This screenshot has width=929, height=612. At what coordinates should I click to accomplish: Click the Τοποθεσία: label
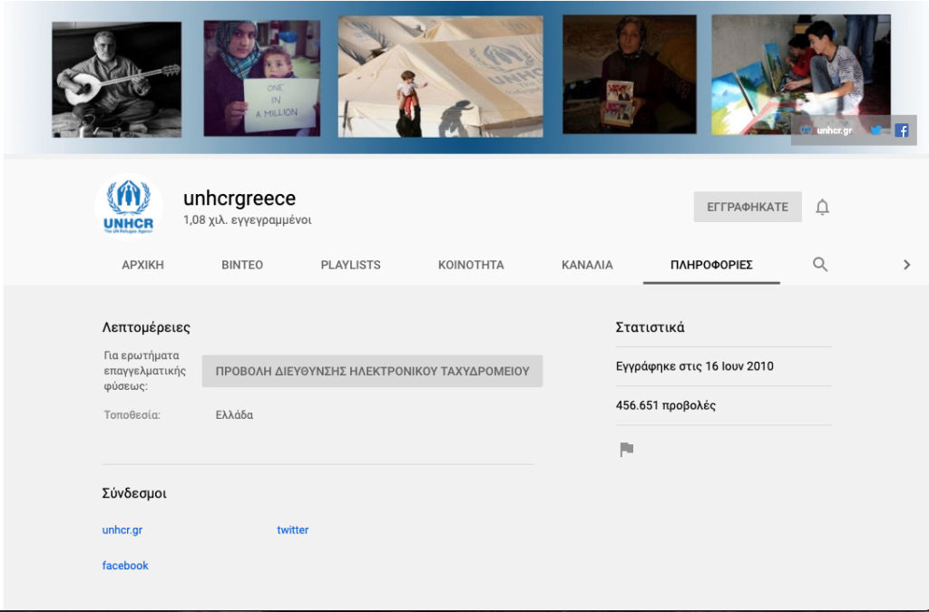pos(132,415)
